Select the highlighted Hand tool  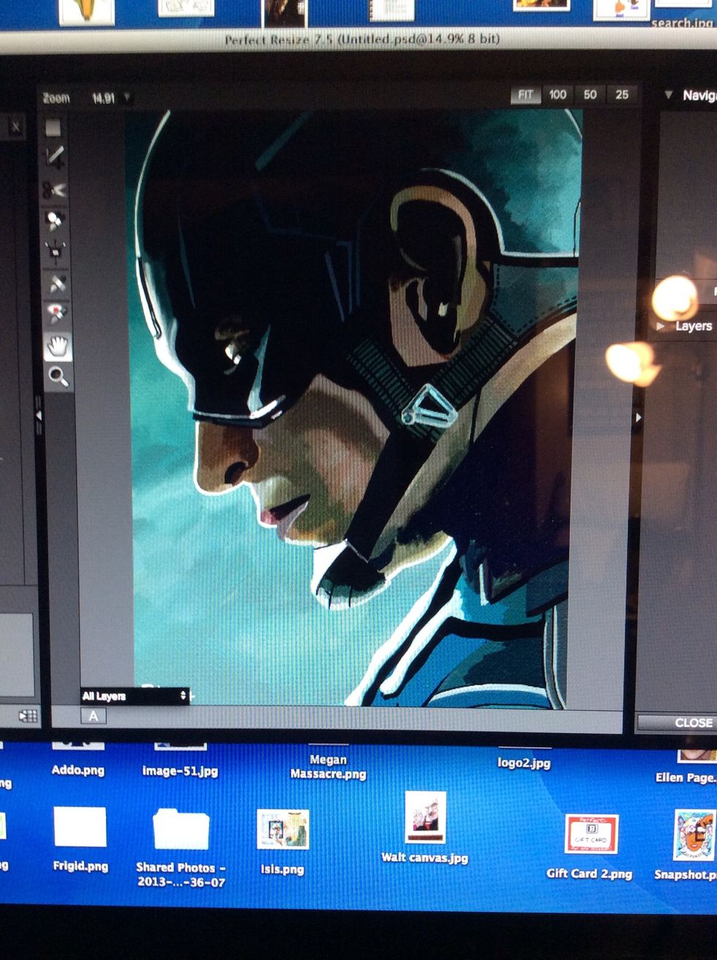click(56, 347)
